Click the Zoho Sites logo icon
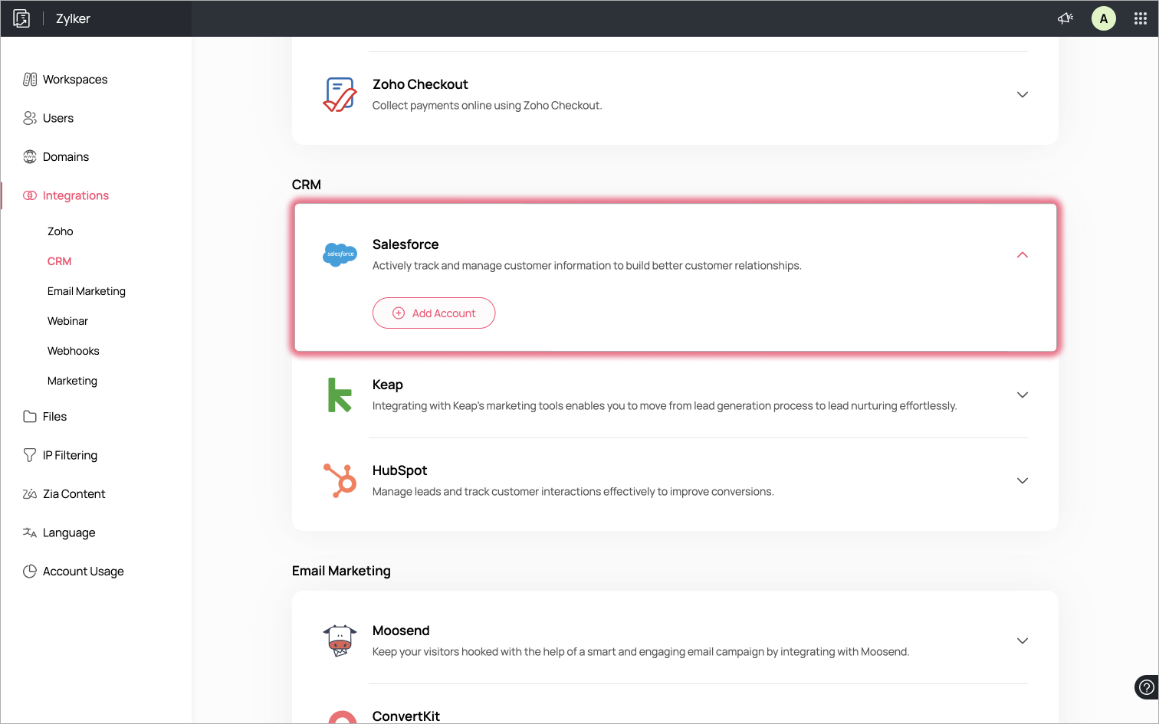 [x=21, y=18]
